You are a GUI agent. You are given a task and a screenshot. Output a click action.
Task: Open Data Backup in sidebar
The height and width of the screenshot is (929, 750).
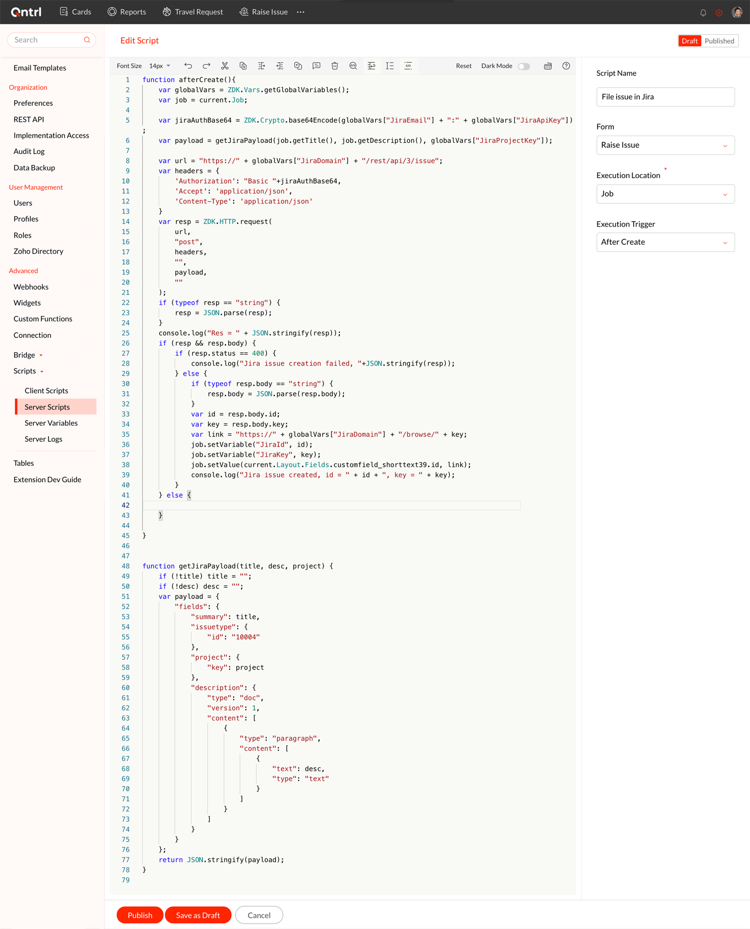click(x=34, y=168)
